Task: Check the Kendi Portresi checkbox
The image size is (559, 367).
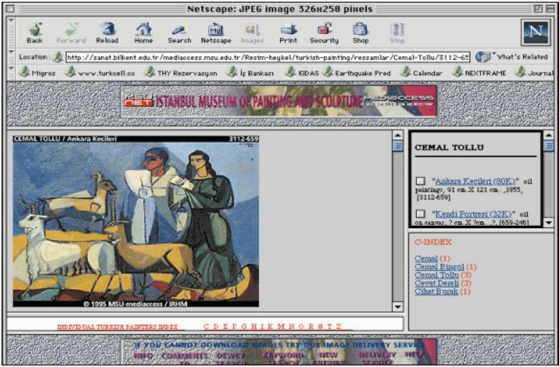Action: point(420,214)
